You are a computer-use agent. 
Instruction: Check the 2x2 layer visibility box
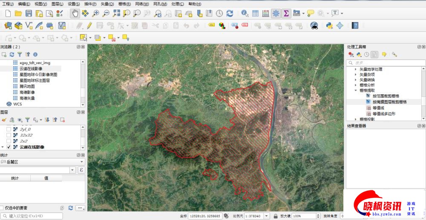click(x=9, y=141)
